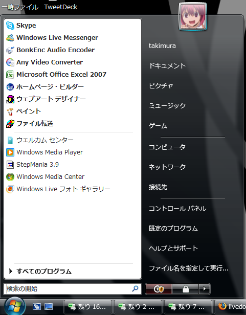Click the Switch between windows quick launch icon
The width and height of the screenshot is (246, 315).
point(37,307)
